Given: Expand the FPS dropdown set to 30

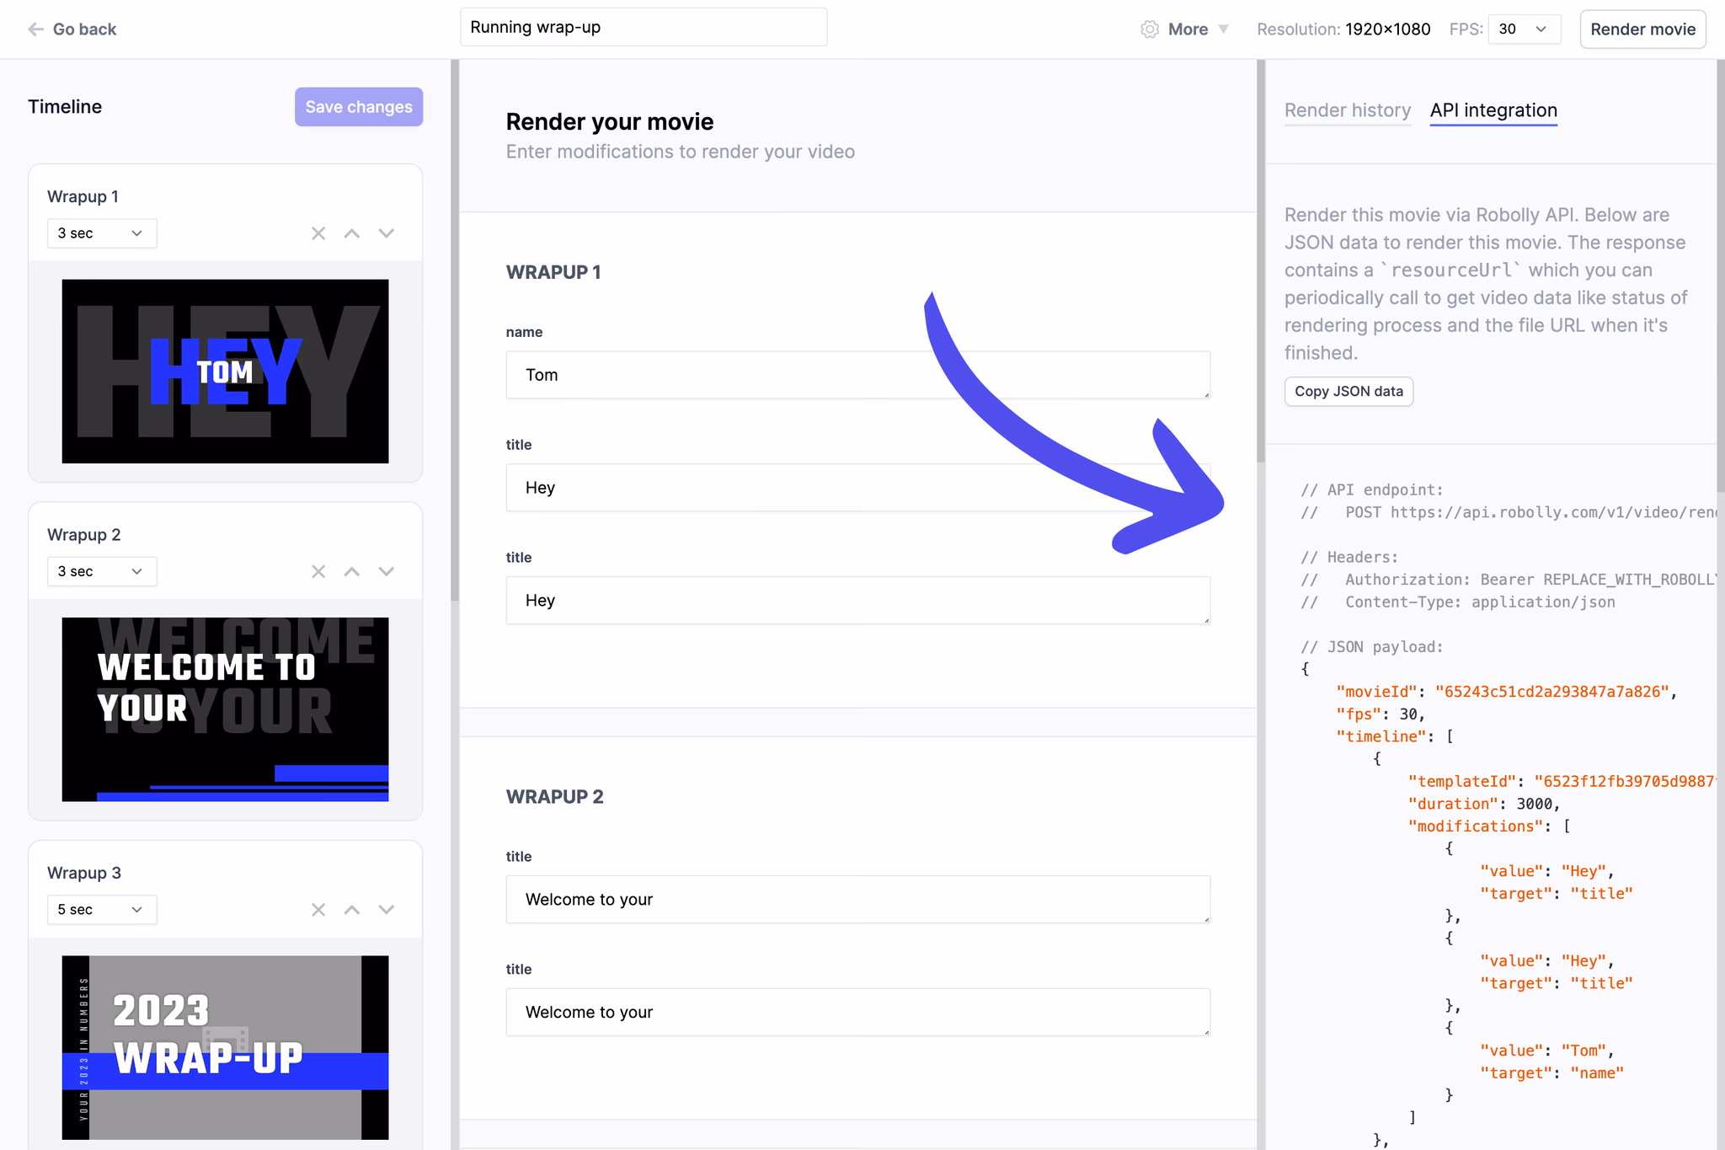Looking at the screenshot, I should pyautogui.click(x=1523, y=29).
